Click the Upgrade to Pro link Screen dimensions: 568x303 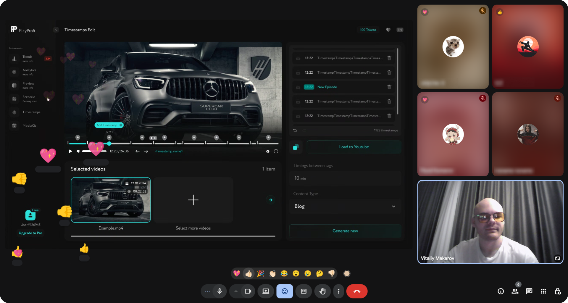point(30,233)
